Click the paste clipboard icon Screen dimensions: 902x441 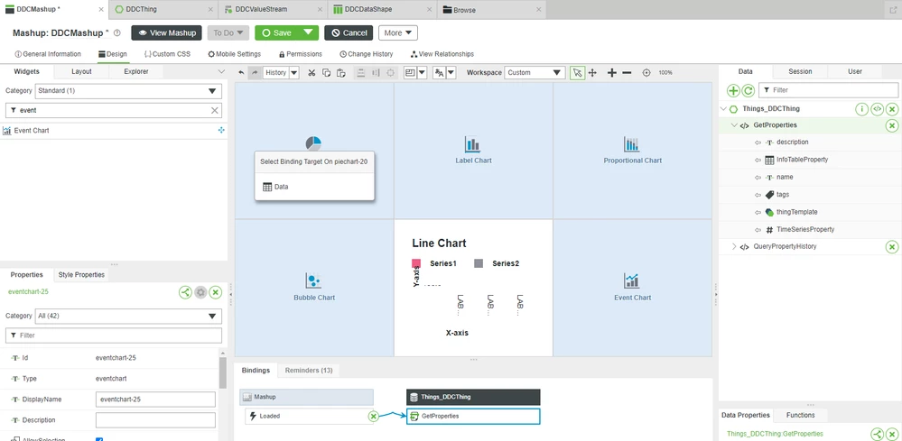click(340, 73)
